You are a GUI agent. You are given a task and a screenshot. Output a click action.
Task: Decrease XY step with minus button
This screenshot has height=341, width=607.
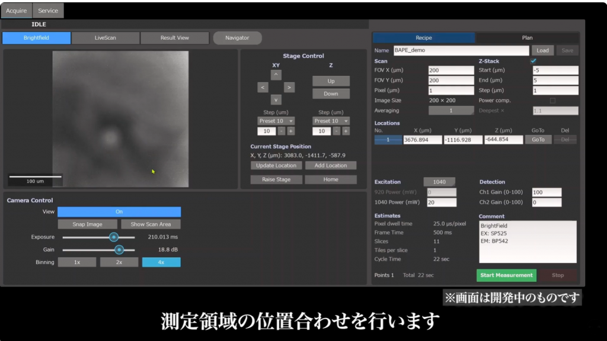[282, 131]
